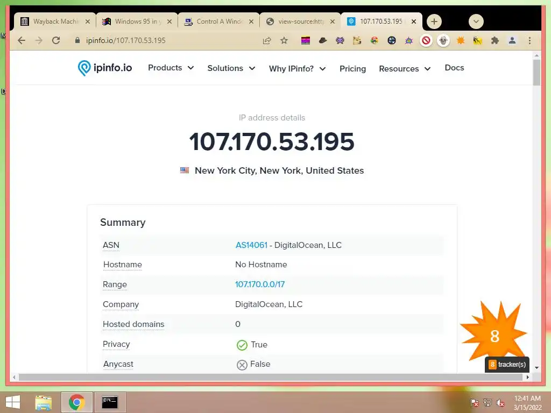Open the Windows Start button
Viewport: 551px width, 413px height.
pos(13,402)
